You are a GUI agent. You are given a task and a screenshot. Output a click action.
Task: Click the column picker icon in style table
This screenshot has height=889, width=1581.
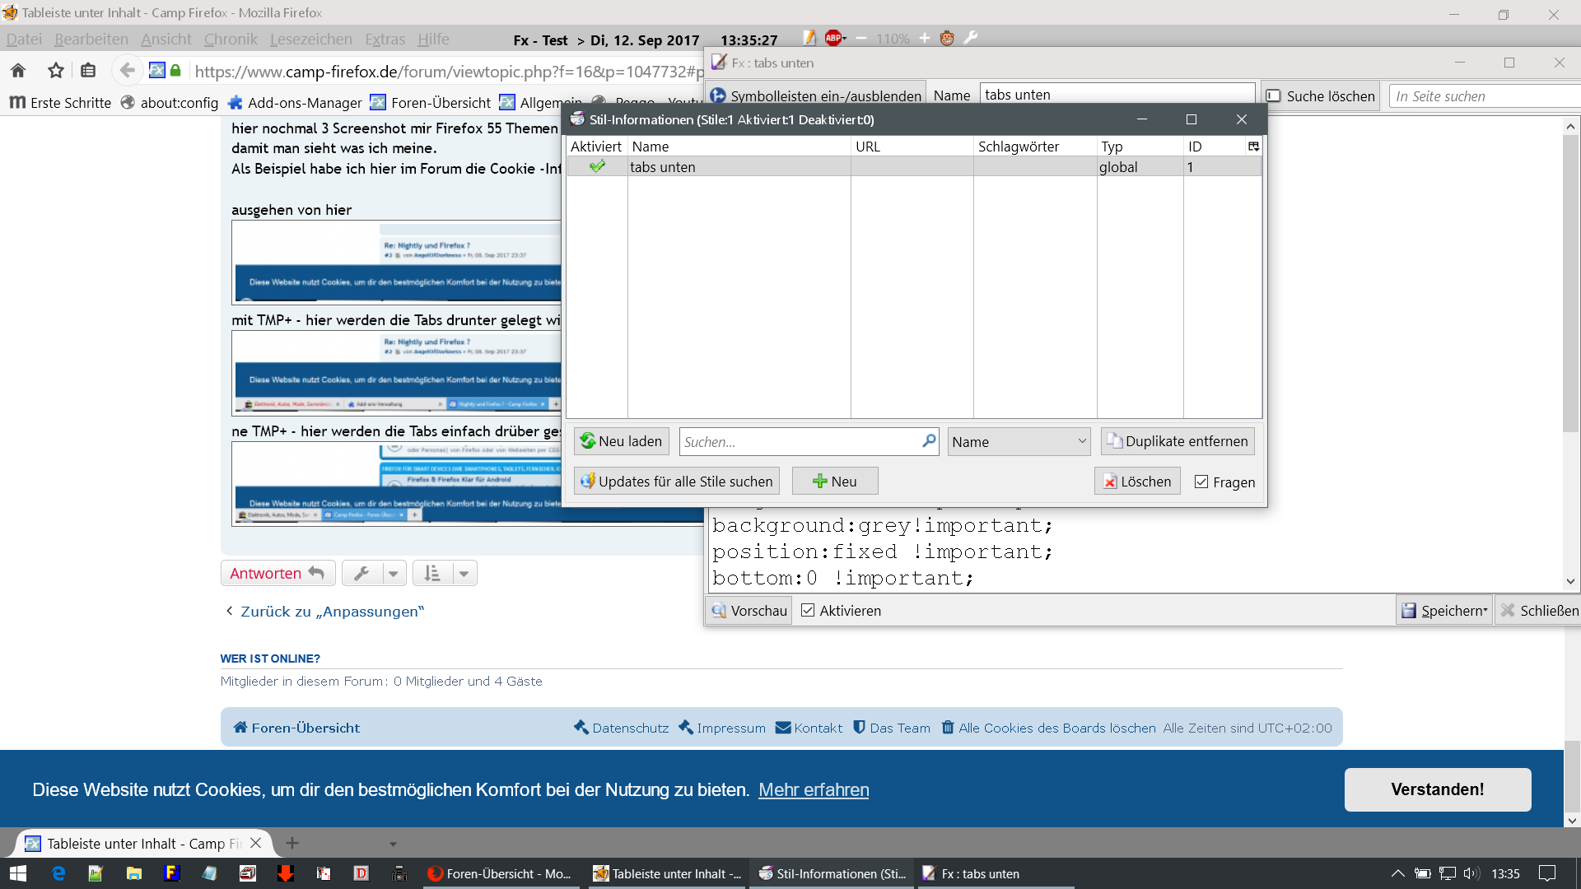[1253, 146]
